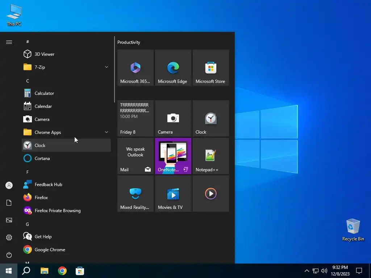Open Feedback Hub from the app list
Screen dimensions: 371x278
click(66, 184)
